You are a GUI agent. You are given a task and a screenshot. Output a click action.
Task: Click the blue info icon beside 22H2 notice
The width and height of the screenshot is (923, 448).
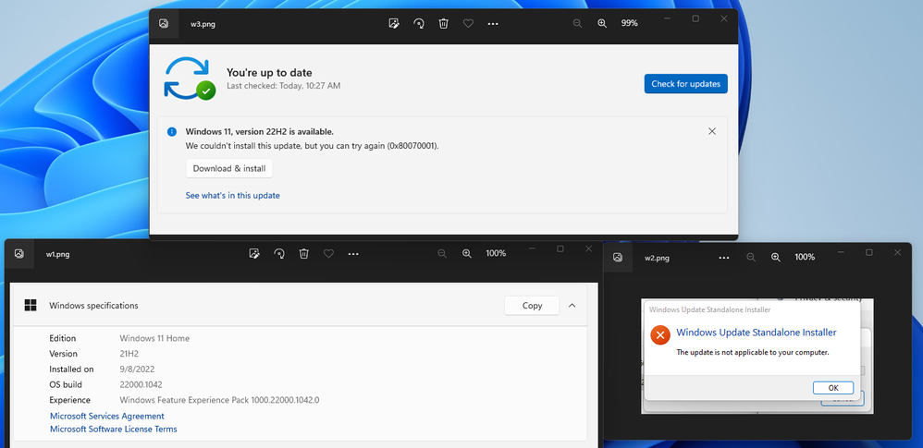172,132
